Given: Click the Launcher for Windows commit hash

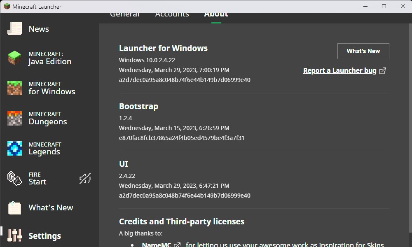Looking at the screenshot, I should click(x=185, y=80).
